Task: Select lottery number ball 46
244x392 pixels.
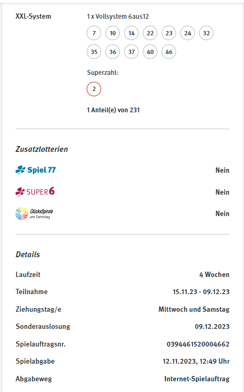Action: tap(169, 52)
